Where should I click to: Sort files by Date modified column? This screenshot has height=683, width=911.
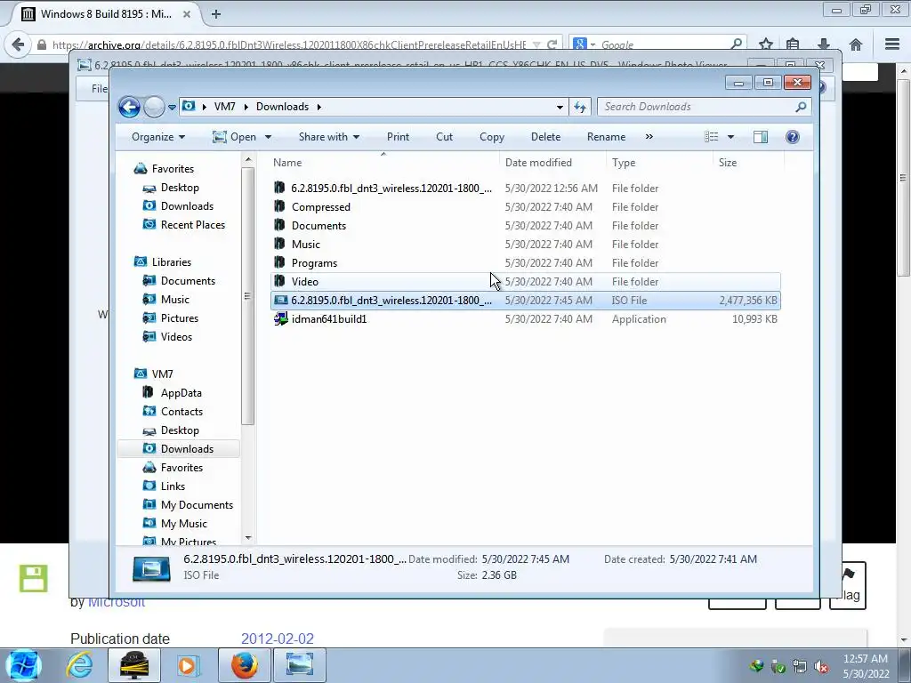(552, 163)
